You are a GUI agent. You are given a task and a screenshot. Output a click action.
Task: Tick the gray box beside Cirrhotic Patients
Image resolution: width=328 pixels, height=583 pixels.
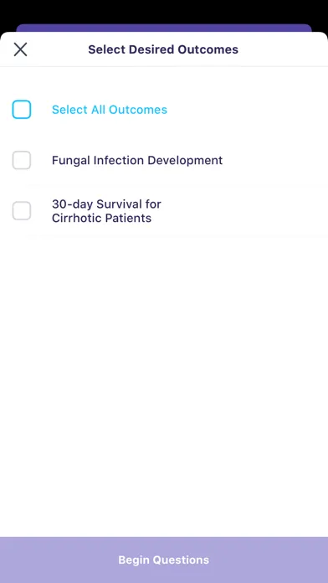(x=22, y=211)
